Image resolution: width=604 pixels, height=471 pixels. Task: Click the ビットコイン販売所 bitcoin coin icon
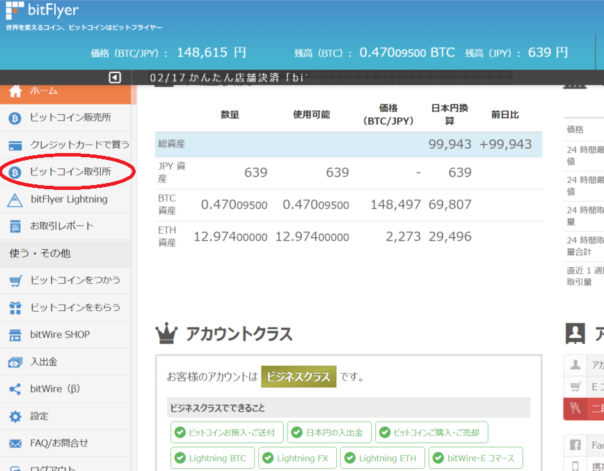[x=15, y=118]
